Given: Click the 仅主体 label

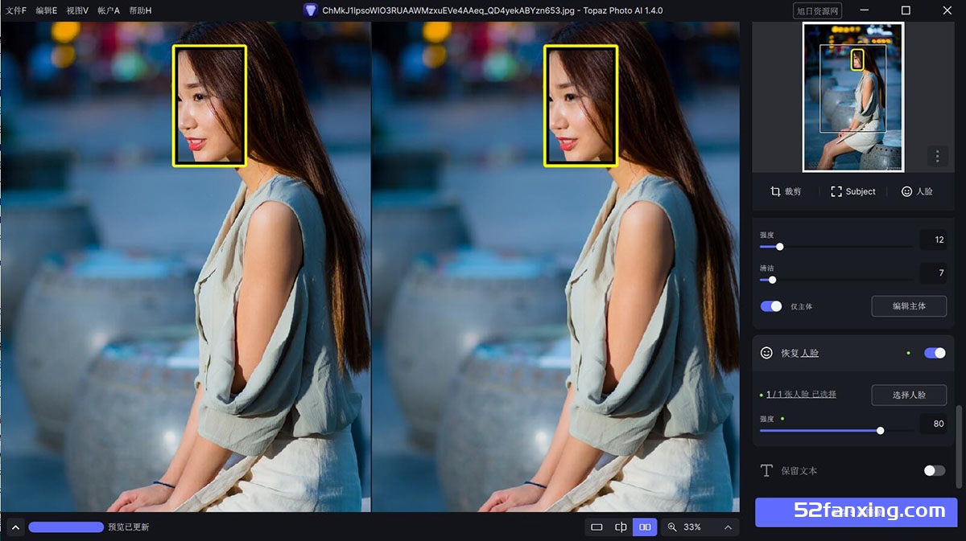Looking at the screenshot, I should coord(801,306).
